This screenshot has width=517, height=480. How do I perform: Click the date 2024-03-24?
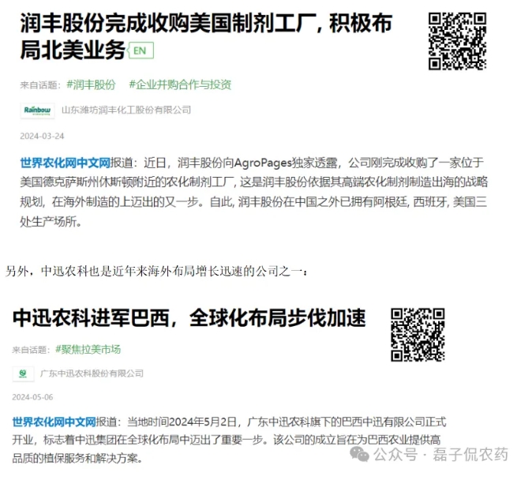(x=42, y=137)
